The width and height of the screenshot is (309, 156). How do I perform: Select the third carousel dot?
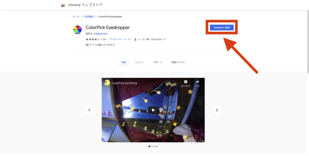pos(154,146)
